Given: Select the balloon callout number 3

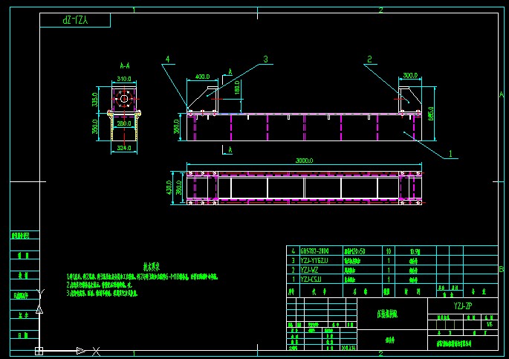Looking at the screenshot, I should tap(265, 59).
